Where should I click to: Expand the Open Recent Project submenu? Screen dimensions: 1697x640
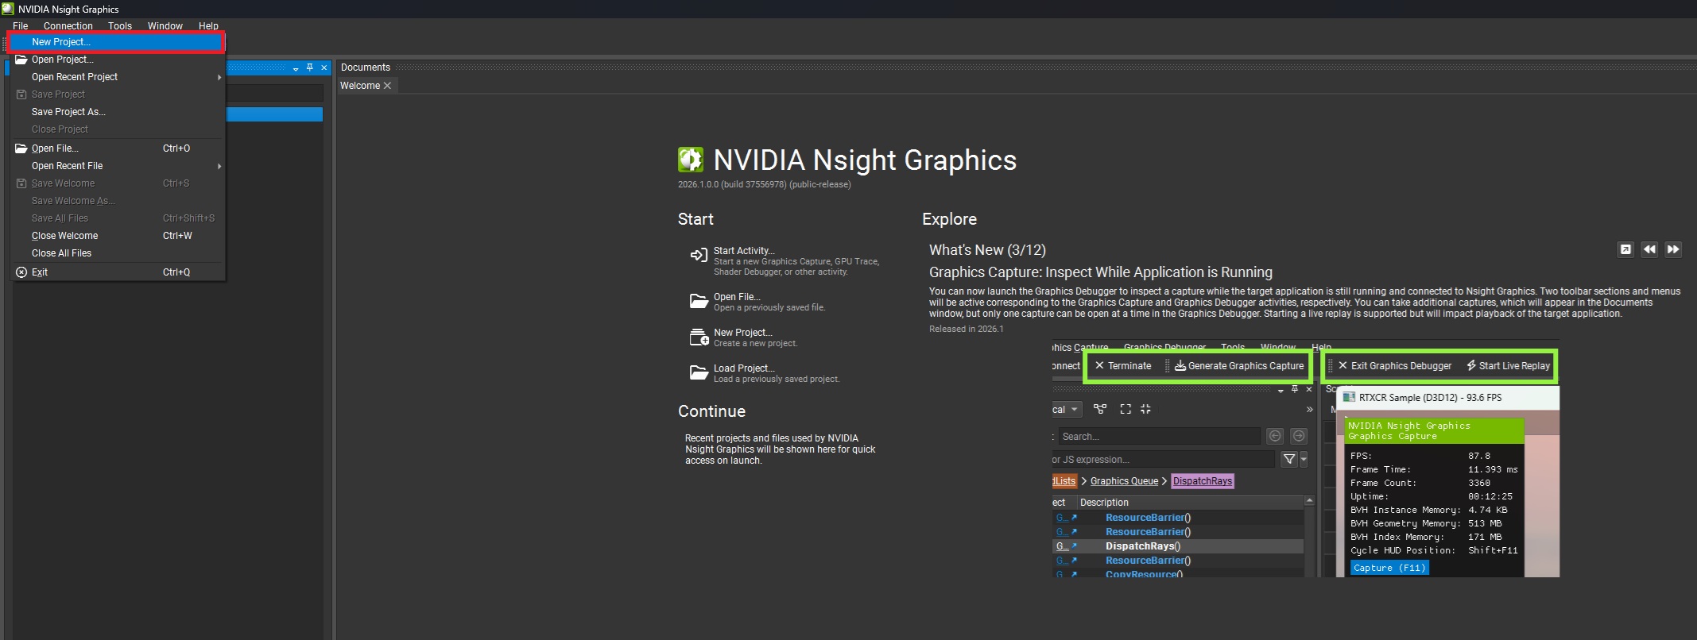click(219, 77)
